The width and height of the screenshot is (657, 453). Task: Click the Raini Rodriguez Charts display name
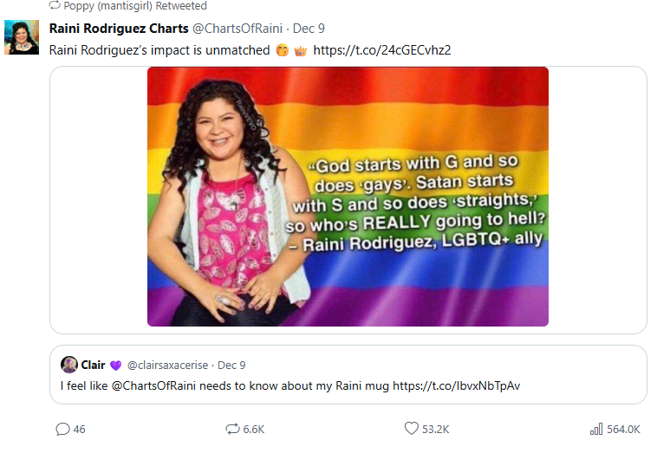119,29
